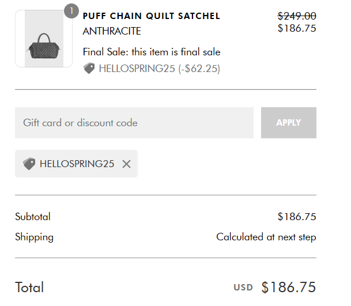The image size is (351, 306).
Task: Click the Final Sale notice text
Action: pyautogui.click(x=152, y=52)
